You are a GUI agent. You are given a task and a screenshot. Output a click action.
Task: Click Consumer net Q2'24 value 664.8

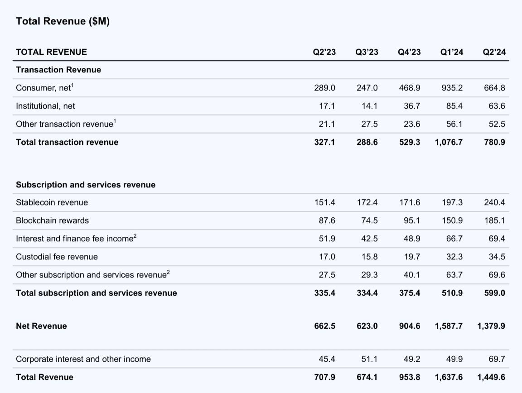point(494,88)
